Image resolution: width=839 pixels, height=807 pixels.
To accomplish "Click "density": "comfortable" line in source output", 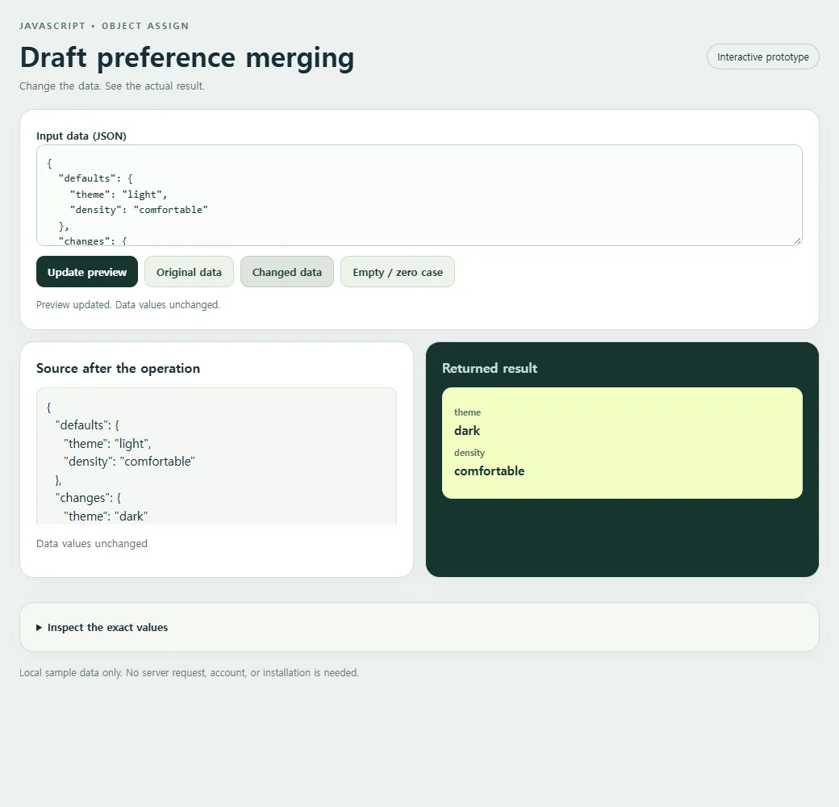I will (129, 462).
